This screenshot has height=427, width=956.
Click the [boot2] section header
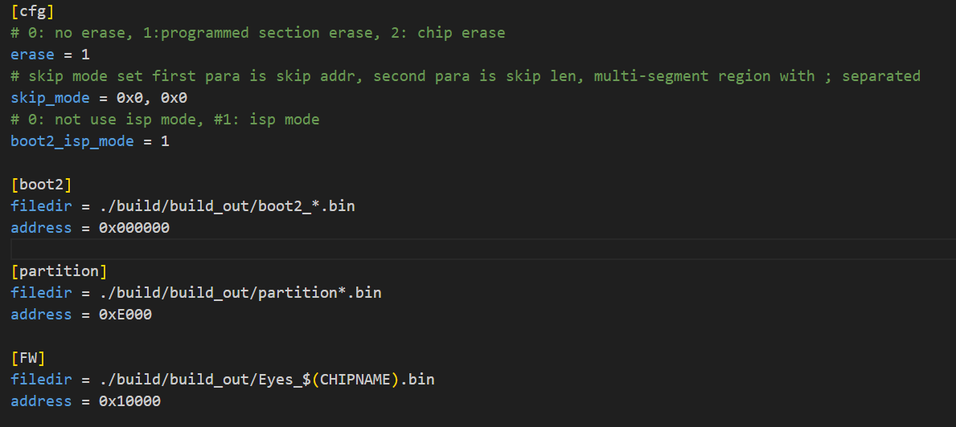42,185
